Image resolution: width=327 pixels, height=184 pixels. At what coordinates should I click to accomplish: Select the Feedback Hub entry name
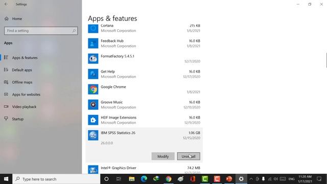(112, 41)
